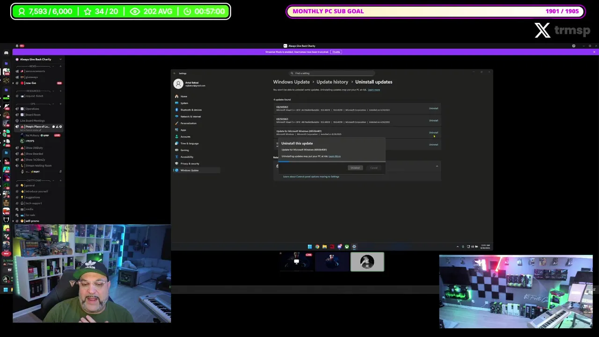
Task: Open settings gear on Peep's Place channel
Action: click(x=60, y=127)
